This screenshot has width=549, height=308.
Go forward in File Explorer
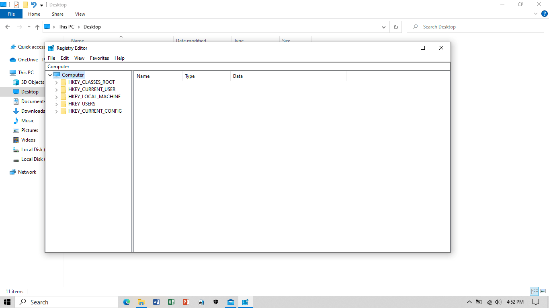[x=19, y=27]
